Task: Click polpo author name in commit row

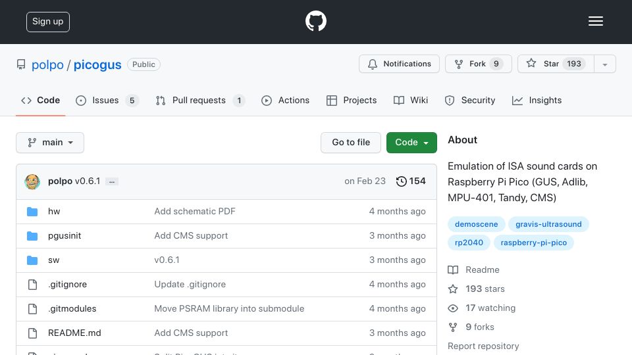Action: click(60, 181)
